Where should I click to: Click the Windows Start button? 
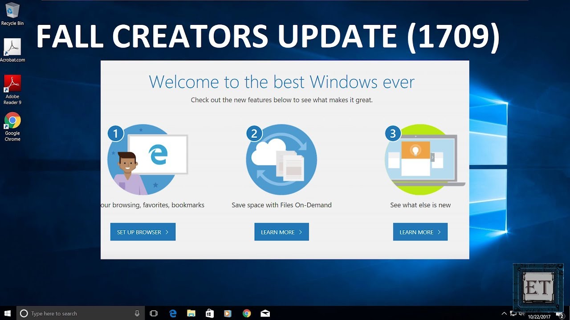8,313
